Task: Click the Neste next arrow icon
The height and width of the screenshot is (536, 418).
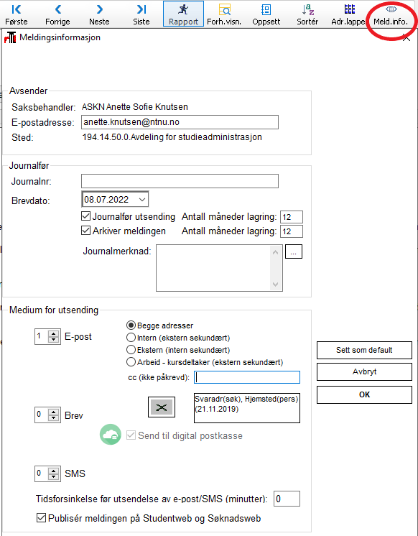Action: pos(99,9)
